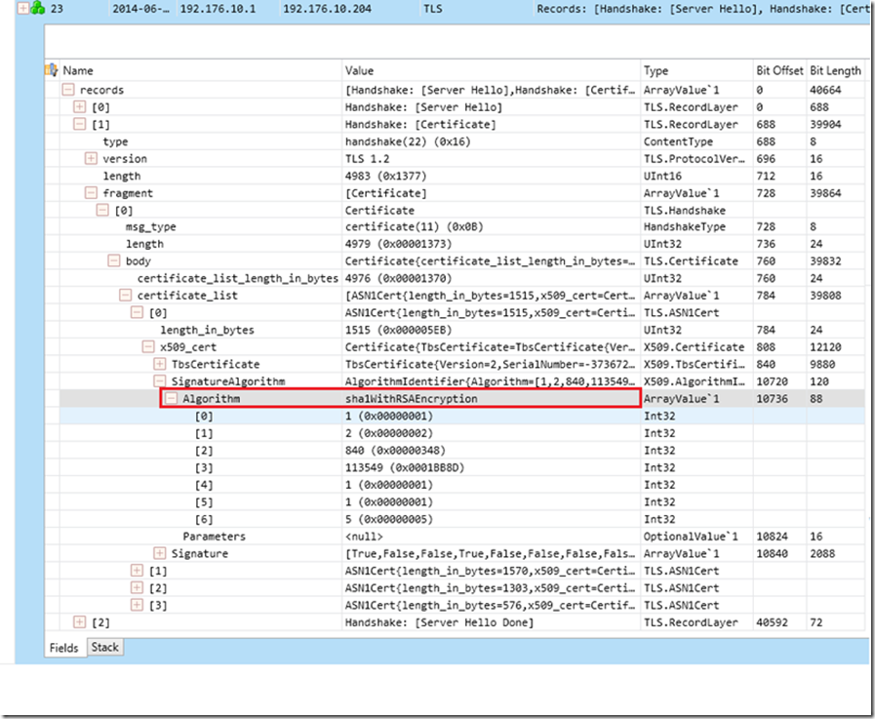Collapse the [0] Certificate TLS.Handshake node
Image resolution: width=875 pixels, height=719 pixels.
[x=102, y=210]
